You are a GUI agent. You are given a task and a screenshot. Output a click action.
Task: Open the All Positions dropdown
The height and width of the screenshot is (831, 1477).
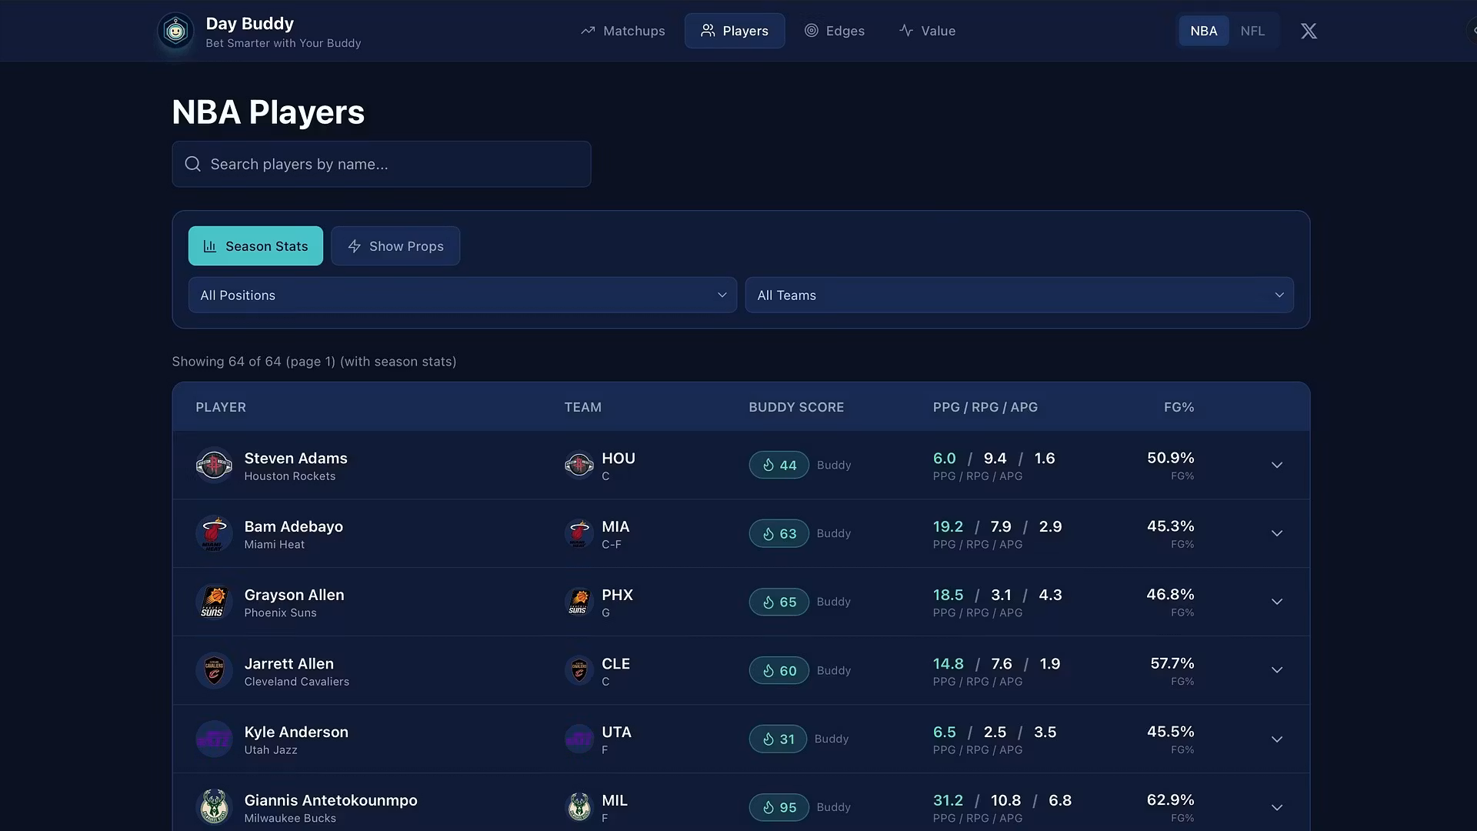coord(462,295)
